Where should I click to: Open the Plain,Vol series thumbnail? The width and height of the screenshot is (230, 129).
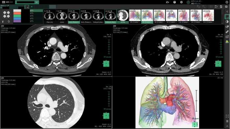click(x=49, y=16)
